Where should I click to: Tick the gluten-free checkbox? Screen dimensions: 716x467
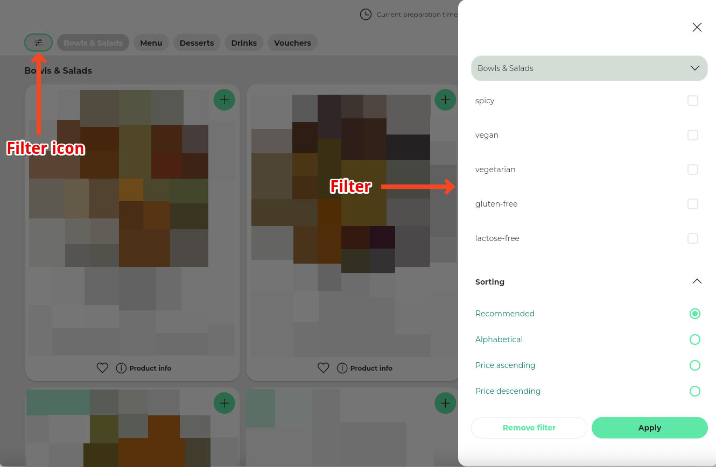(x=693, y=204)
